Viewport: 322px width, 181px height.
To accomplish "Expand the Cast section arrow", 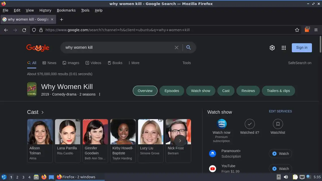I will tap(43, 112).
